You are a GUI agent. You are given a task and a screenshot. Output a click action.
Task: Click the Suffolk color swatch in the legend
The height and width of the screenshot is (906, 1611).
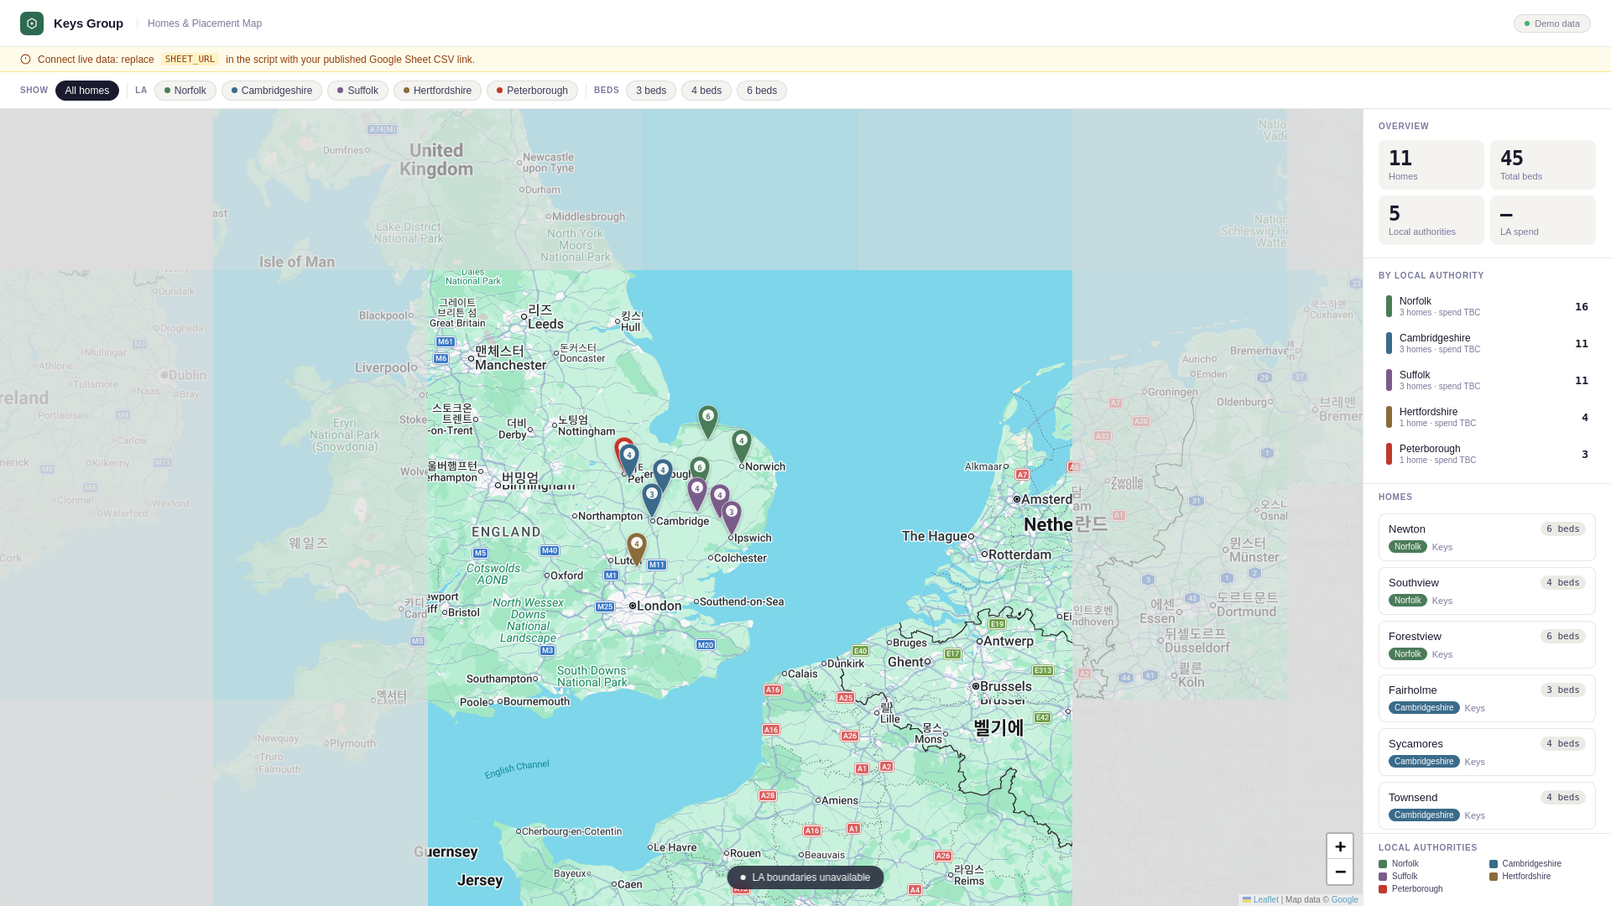pyautogui.click(x=1383, y=877)
